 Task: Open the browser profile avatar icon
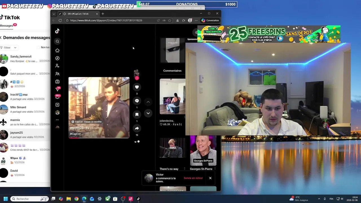pyautogui.click(x=190, y=20)
